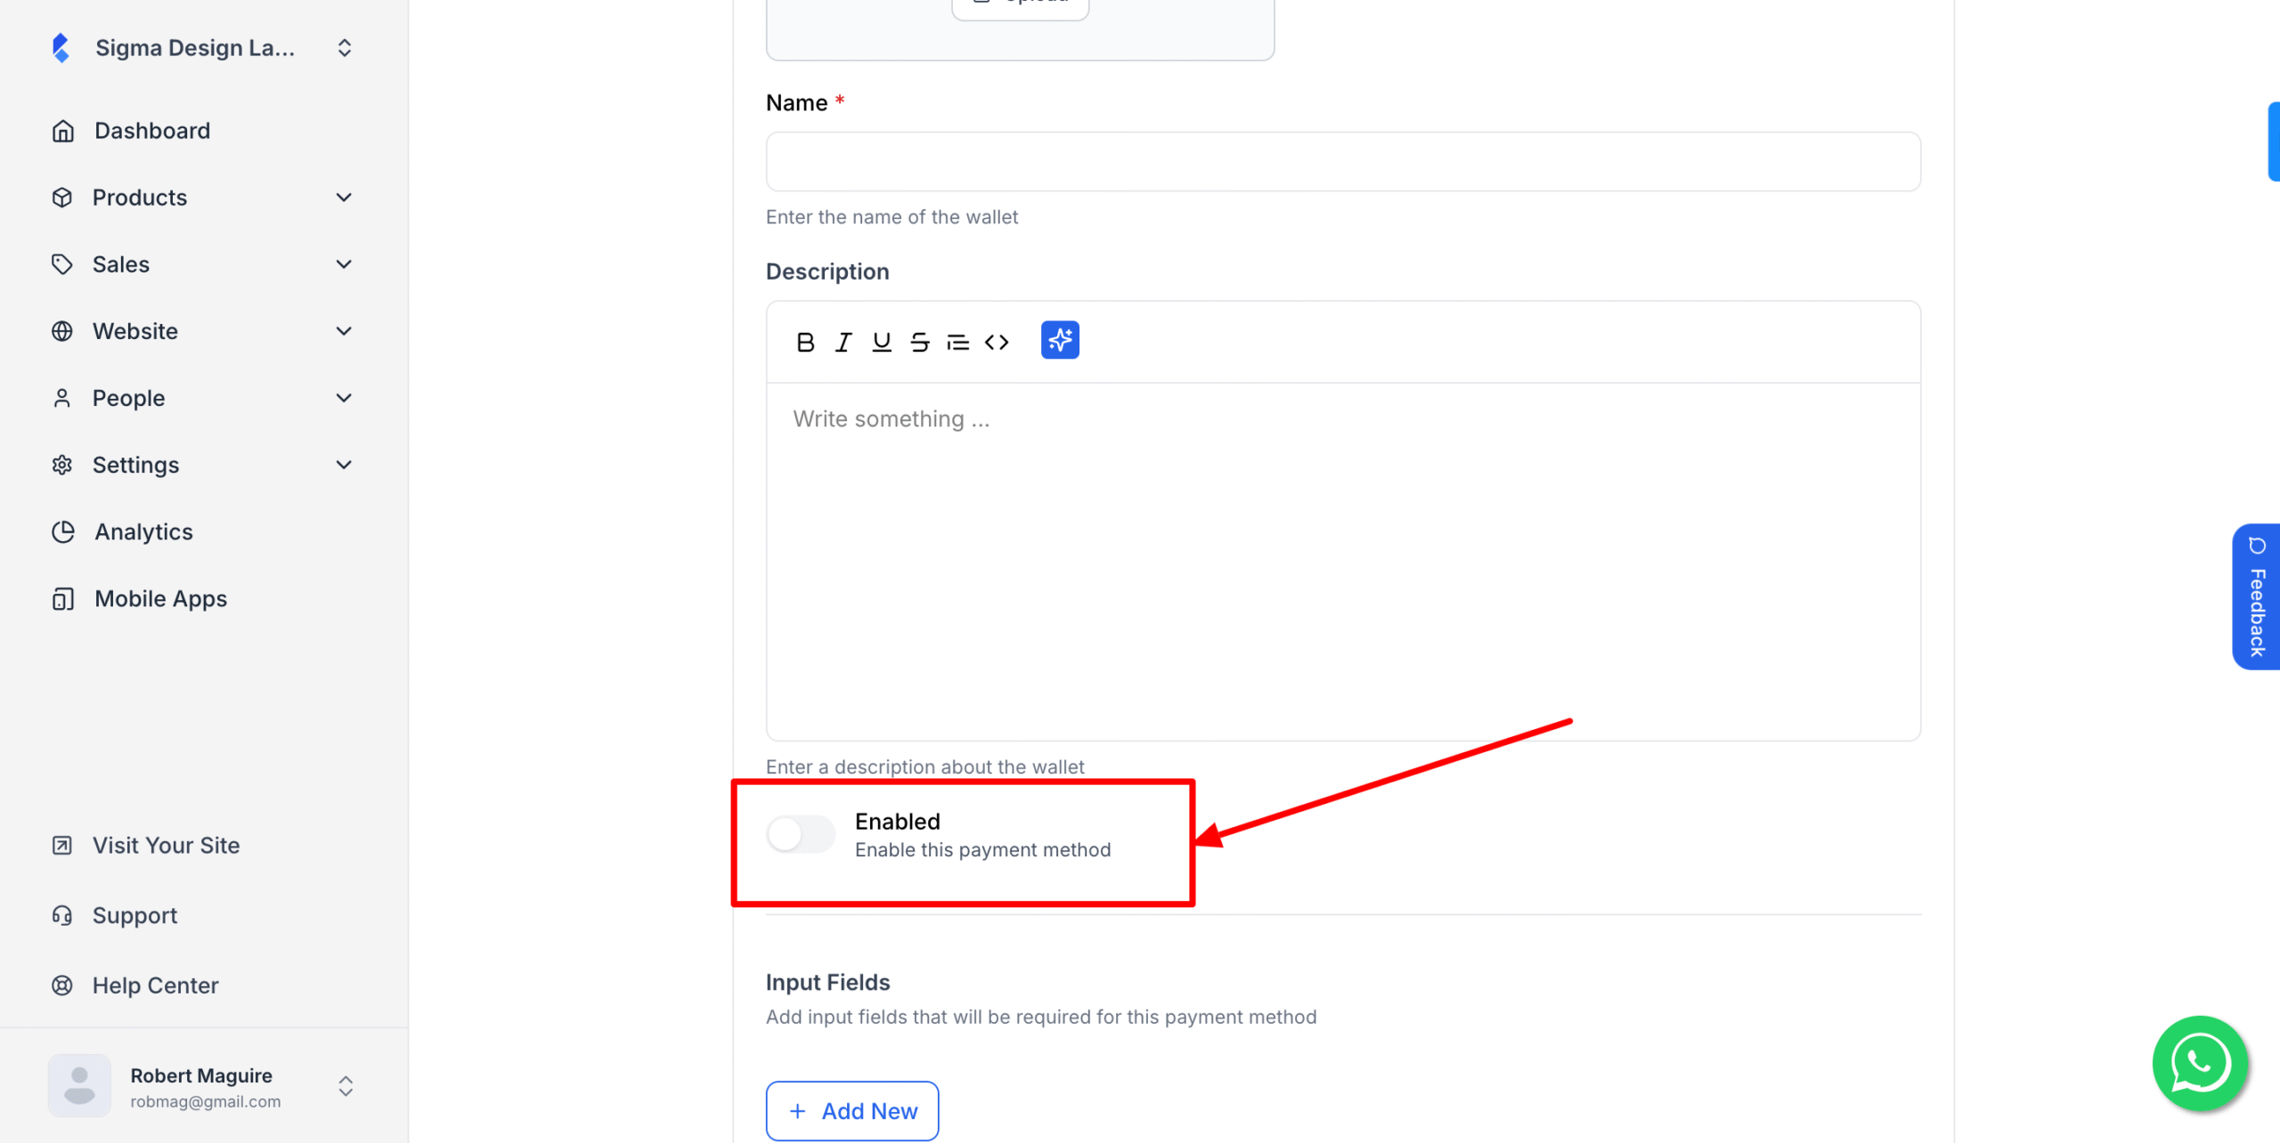This screenshot has width=2280, height=1143.
Task: Click the wallet Name input field
Action: 1342,161
